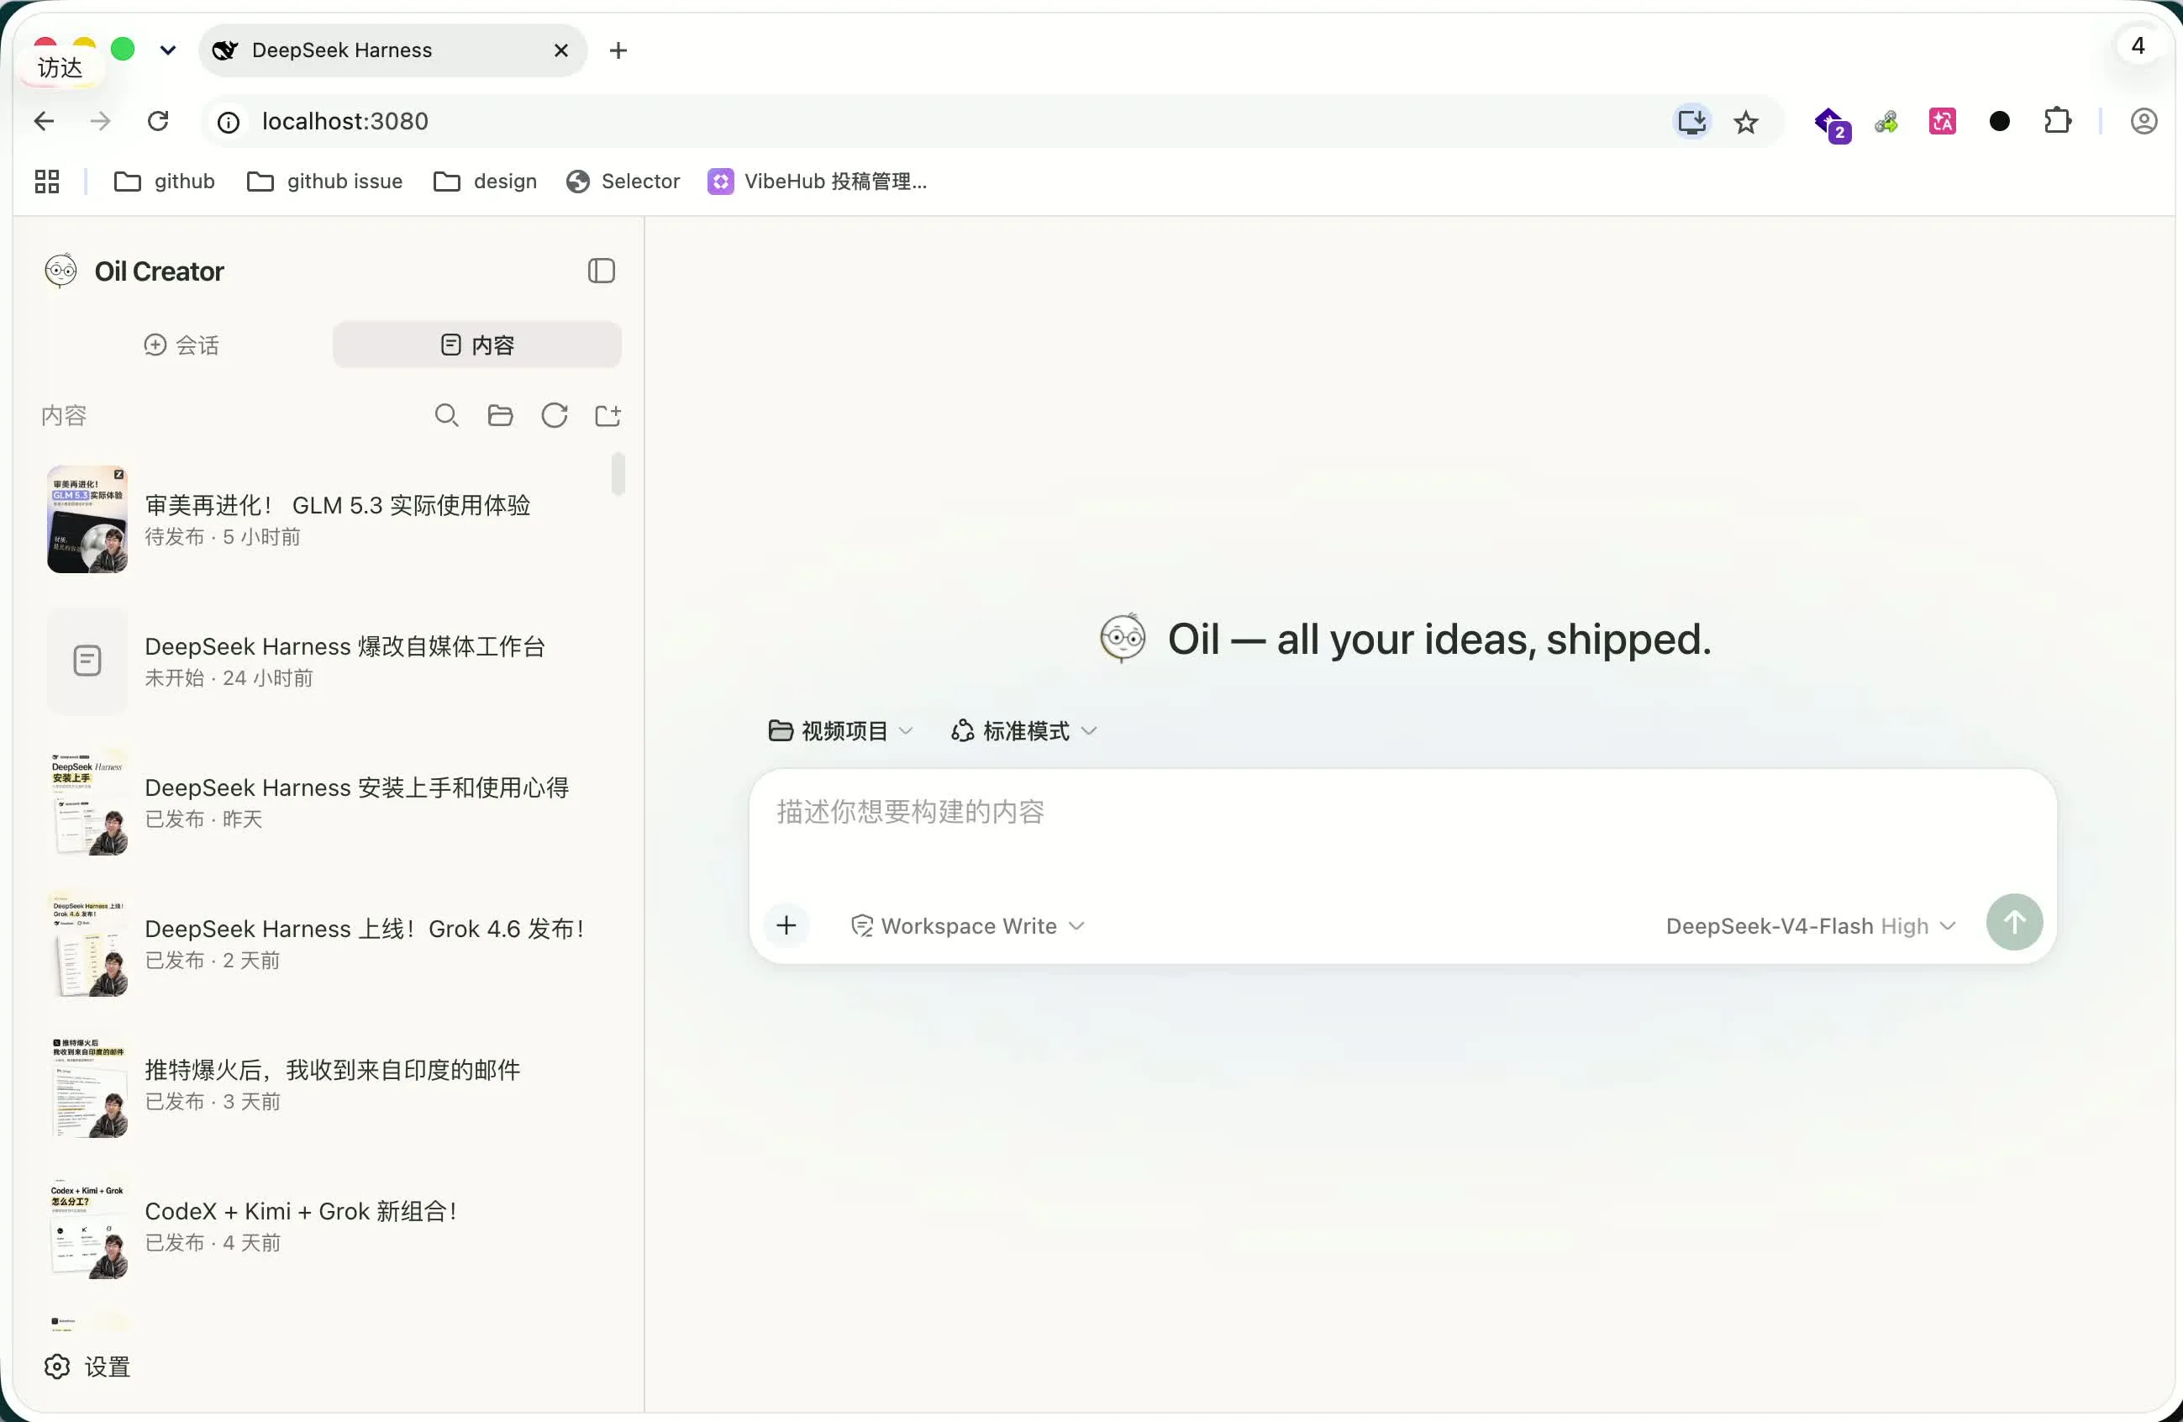
Task: Open the DeepSeek-V4-Flash High model selector
Action: coord(1811,925)
